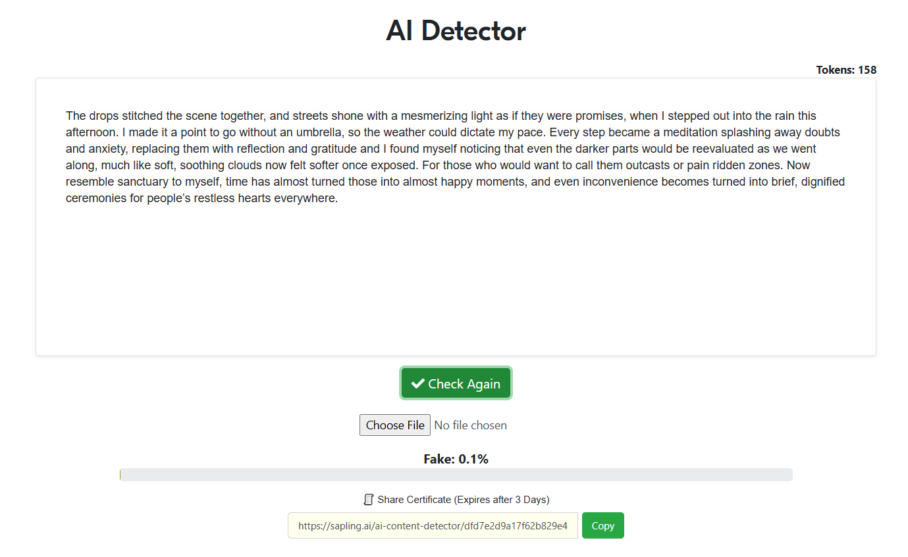Copy the certificate link with Copy button
Screen dimensions: 908x557
602,525
